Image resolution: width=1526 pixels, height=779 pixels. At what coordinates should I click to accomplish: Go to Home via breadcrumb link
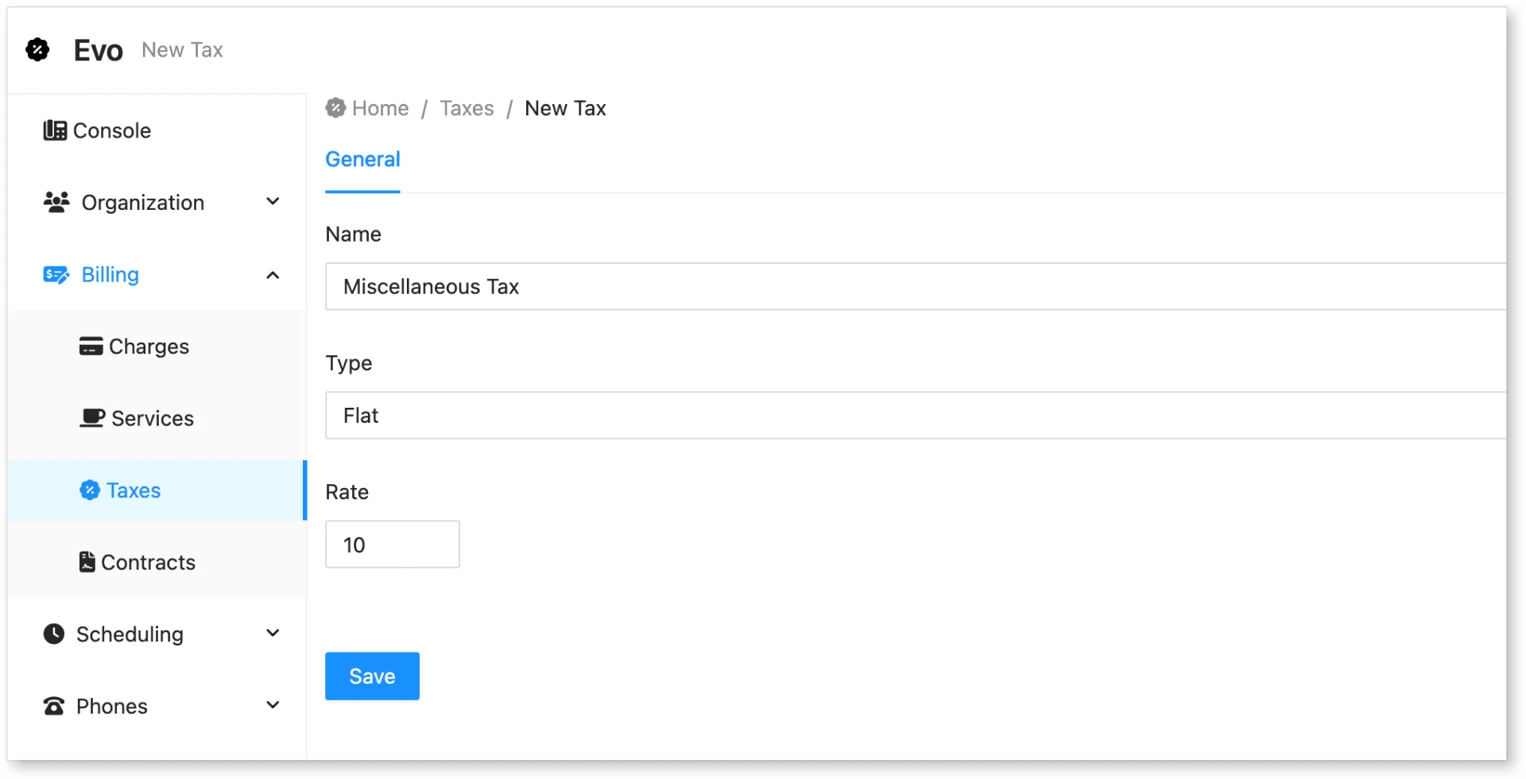pos(381,108)
